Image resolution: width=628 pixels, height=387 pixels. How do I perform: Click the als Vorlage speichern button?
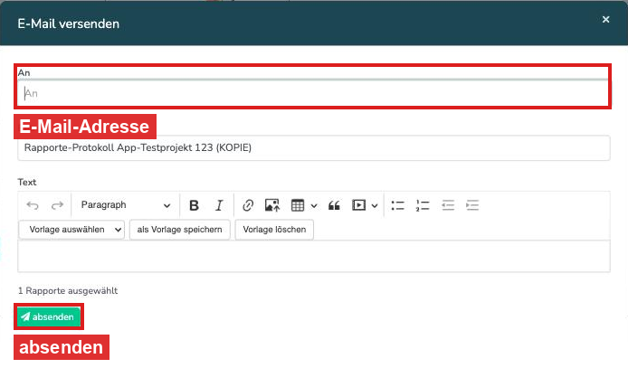click(x=179, y=230)
